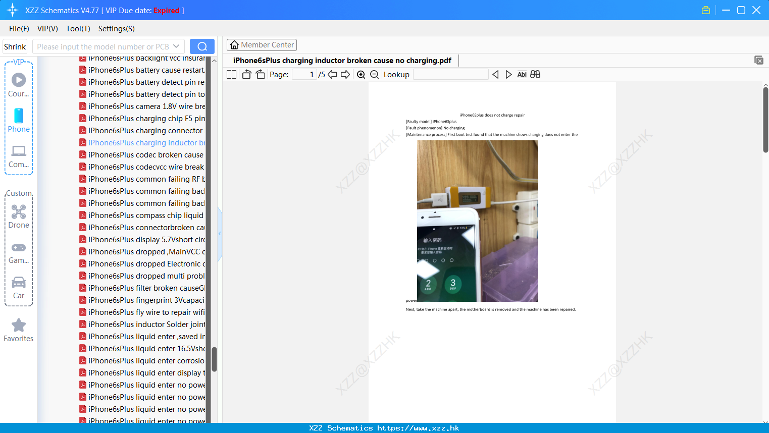Open the Computer category icon
This screenshot has height=433, width=769.
tap(19, 151)
